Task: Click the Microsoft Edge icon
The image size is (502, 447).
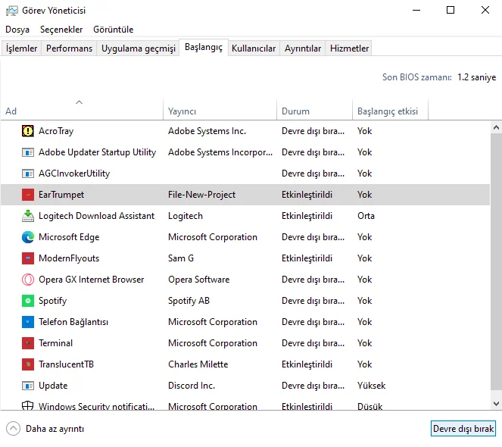Action: [x=28, y=237]
